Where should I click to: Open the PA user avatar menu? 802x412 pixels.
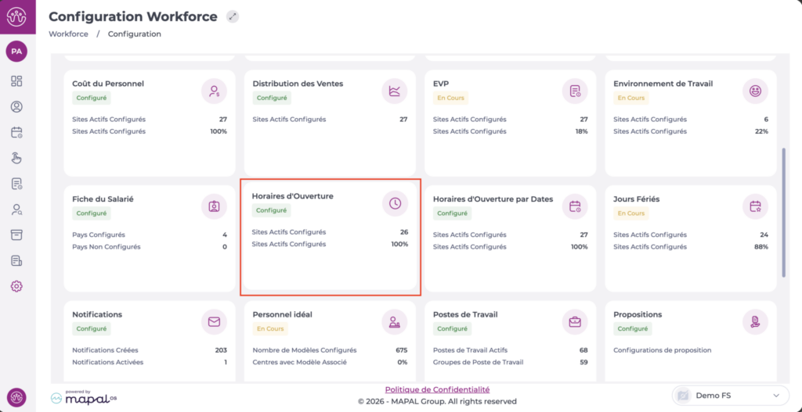pyautogui.click(x=16, y=52)
